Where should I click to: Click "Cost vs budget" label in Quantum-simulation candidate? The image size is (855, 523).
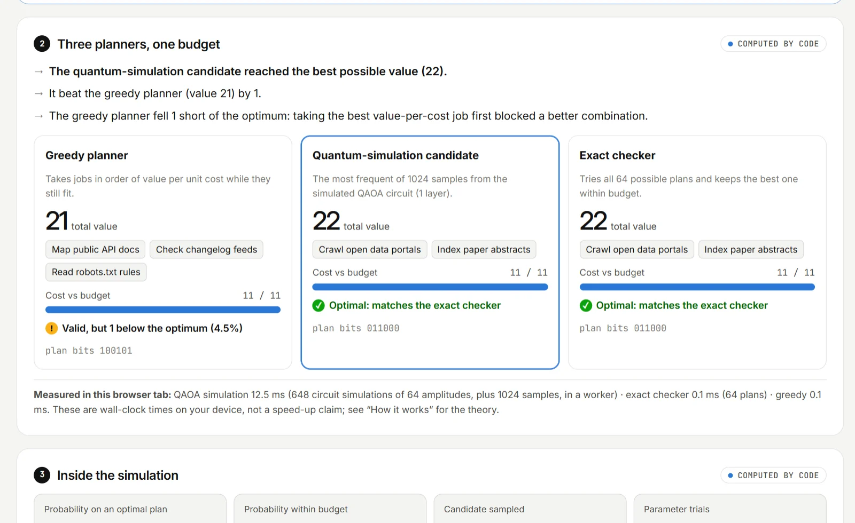(x=345, y=273)
